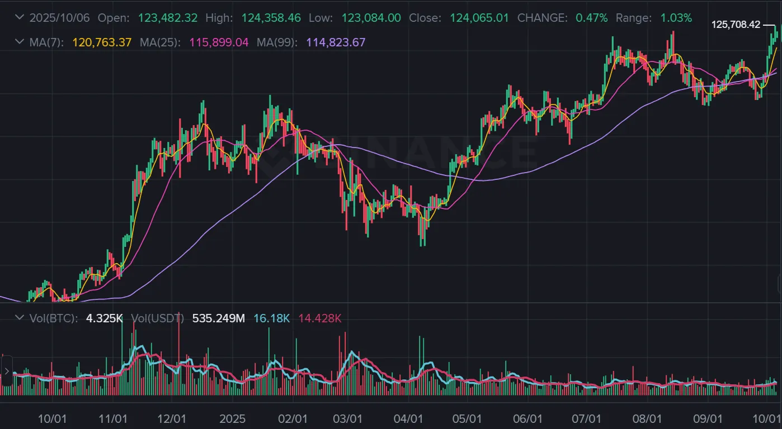Image resolution: width=782 pixels, height=429 pixels.
Task: Click the 05/01 date on time axis
Action: (x=468, y=418)
